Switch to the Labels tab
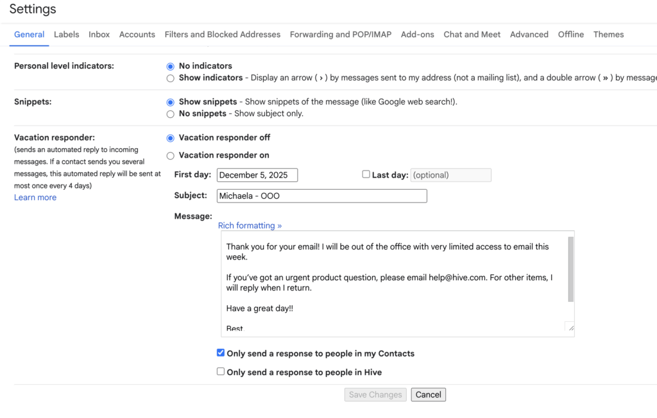This screenshot has height=418, width=657. [67, 35]
